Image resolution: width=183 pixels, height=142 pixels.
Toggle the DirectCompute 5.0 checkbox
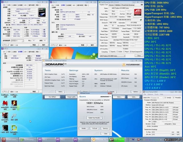tap(130, 52)
